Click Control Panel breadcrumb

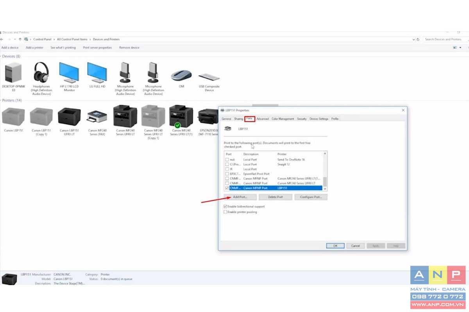coord(42,39)
